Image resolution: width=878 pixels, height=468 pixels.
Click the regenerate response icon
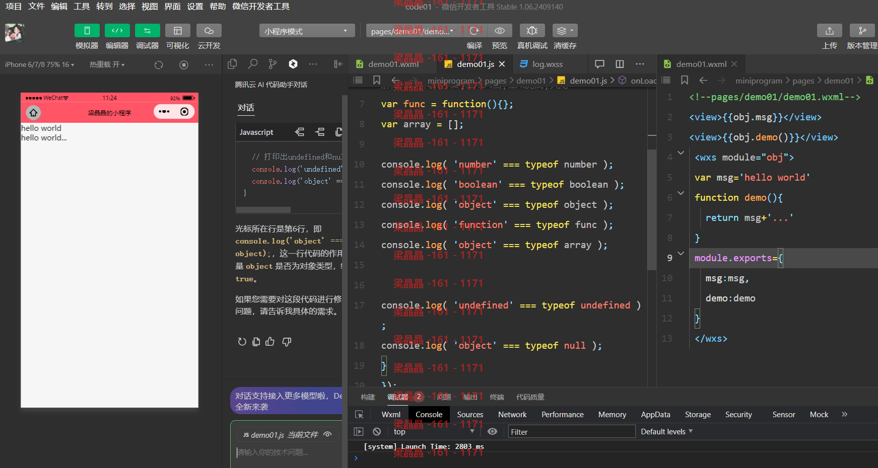pos(242,342)
